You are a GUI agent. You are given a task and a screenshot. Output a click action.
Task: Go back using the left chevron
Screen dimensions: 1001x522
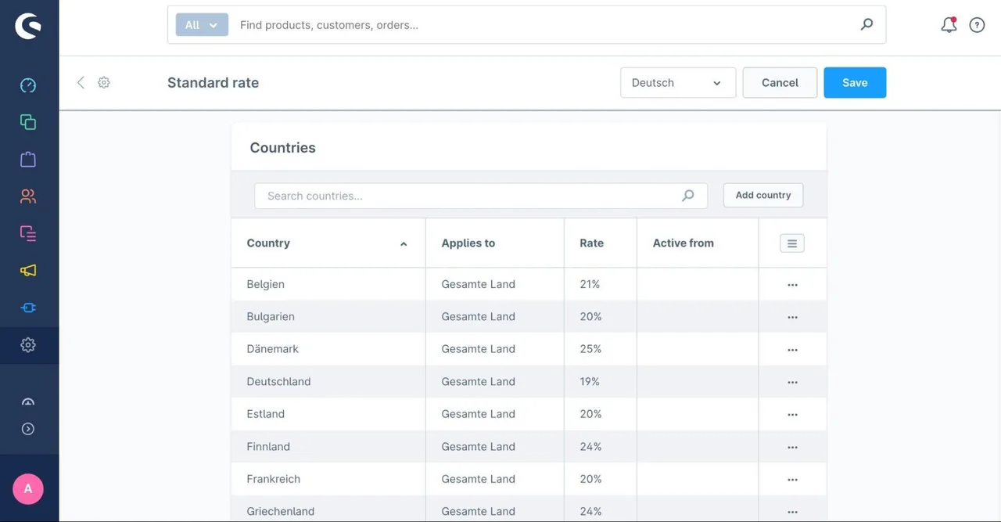click(x=81, y=82)
